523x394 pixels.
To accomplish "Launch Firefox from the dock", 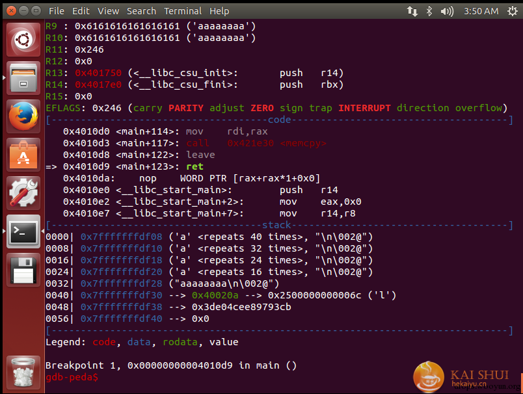I will click(23, 116).
